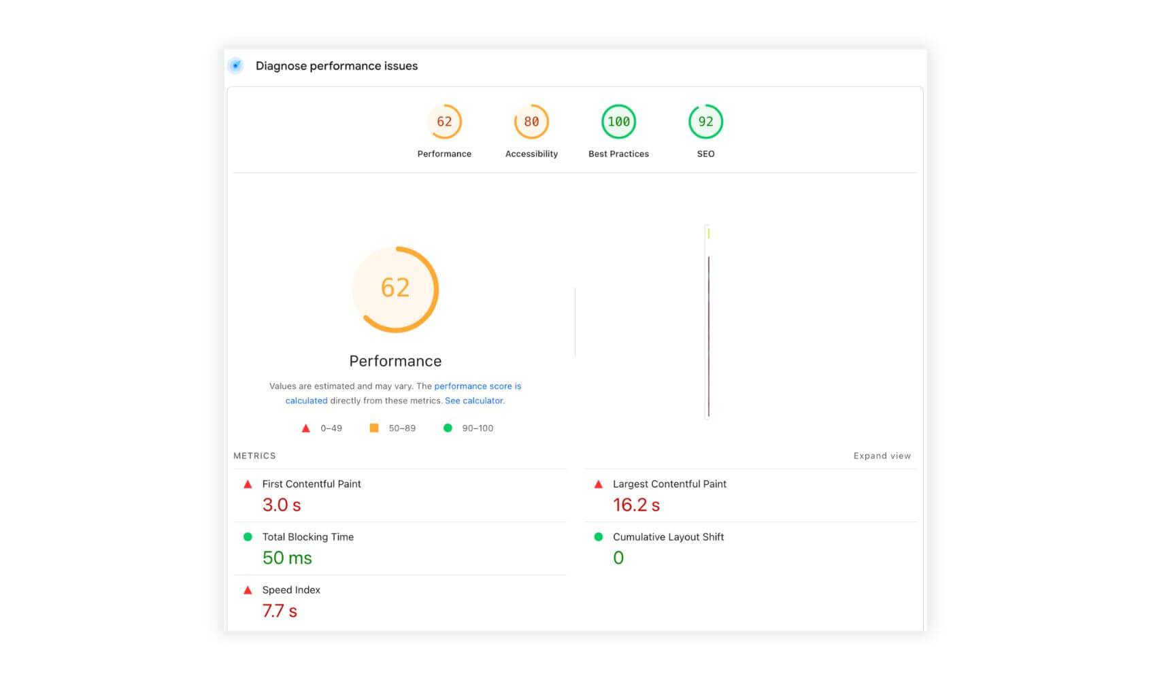Open the performance score is calculated link
Viewport: 1151px width, 680px height.
coord(478,386)
